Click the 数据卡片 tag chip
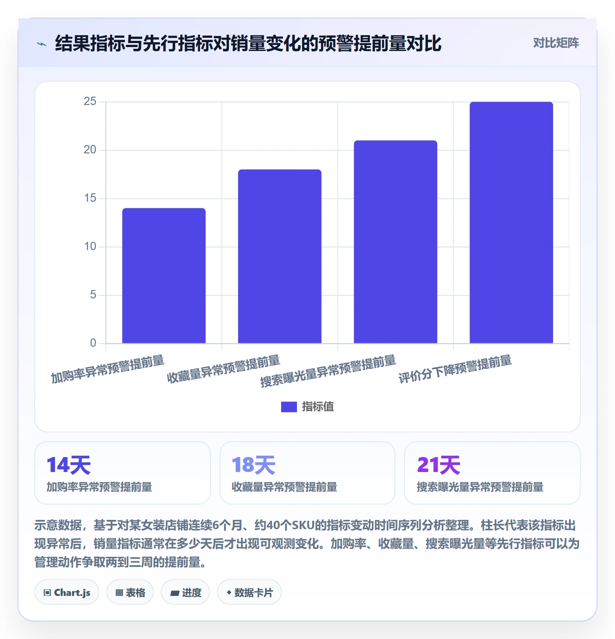Image resolution: width=615 pixels, height=639 pixels. pyautogui.click(x=250, y=592)
